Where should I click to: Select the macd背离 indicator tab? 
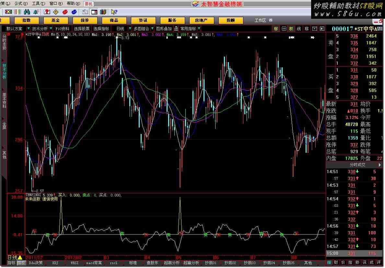(x=94, y=263)
